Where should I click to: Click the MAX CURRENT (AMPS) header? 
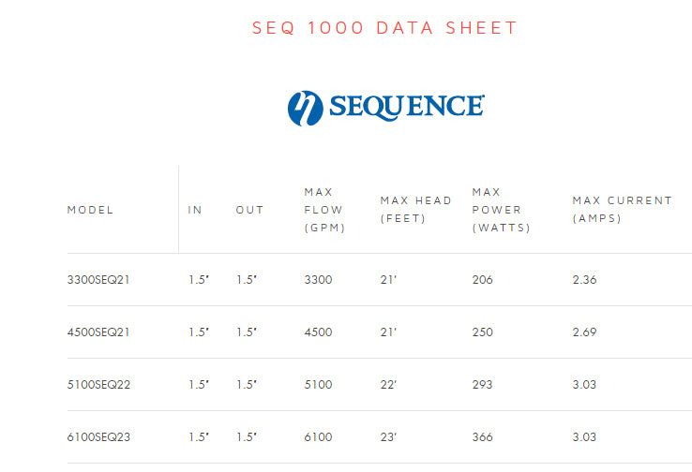click(x=622, y=210)
